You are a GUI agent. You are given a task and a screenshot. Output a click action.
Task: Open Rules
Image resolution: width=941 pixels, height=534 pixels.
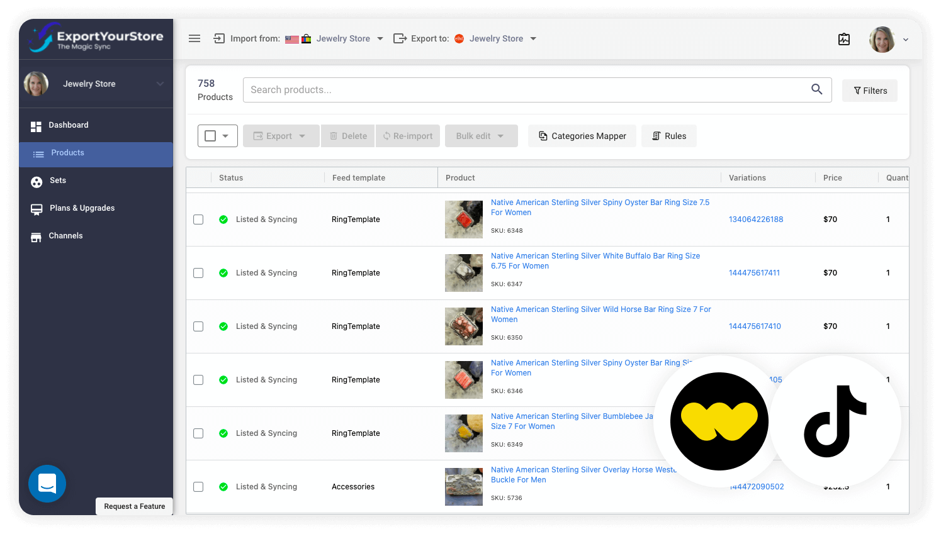click(x=669, y=136)
